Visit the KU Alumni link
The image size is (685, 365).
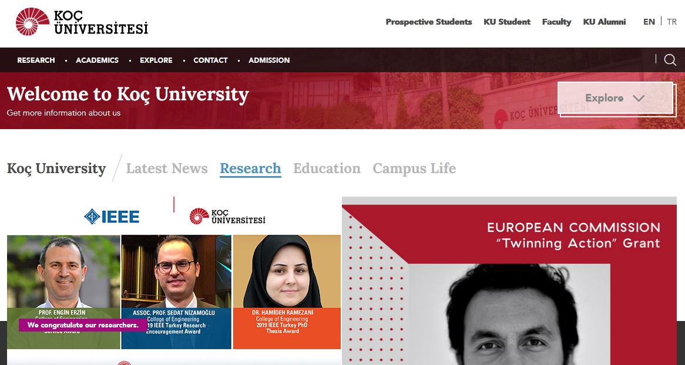click(604, 22)
